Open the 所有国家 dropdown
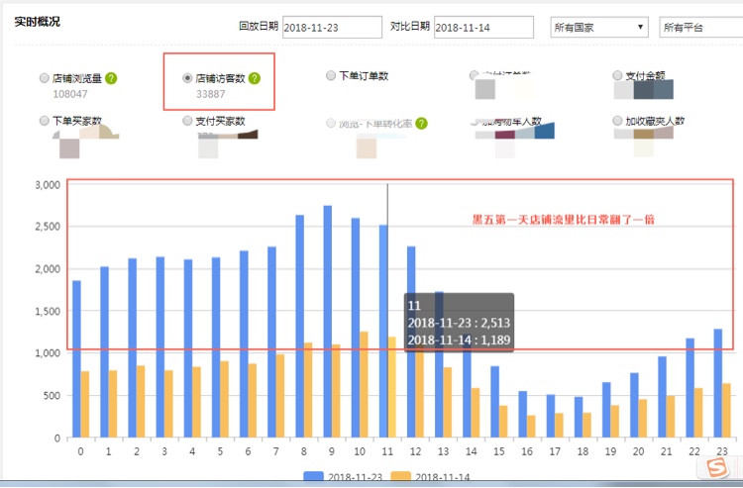The image size is (743, 488). click(599, 27)
